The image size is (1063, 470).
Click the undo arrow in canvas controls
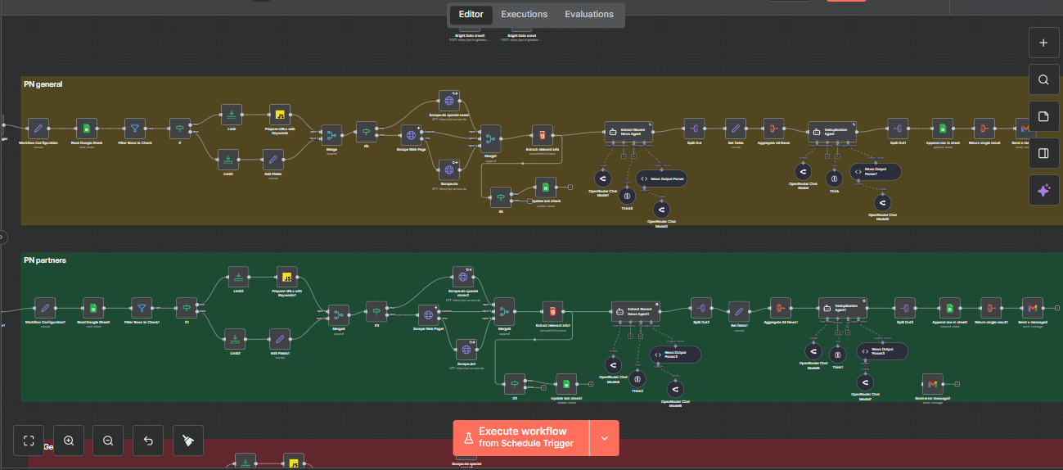pyautogui.click(x=148, y=441)
